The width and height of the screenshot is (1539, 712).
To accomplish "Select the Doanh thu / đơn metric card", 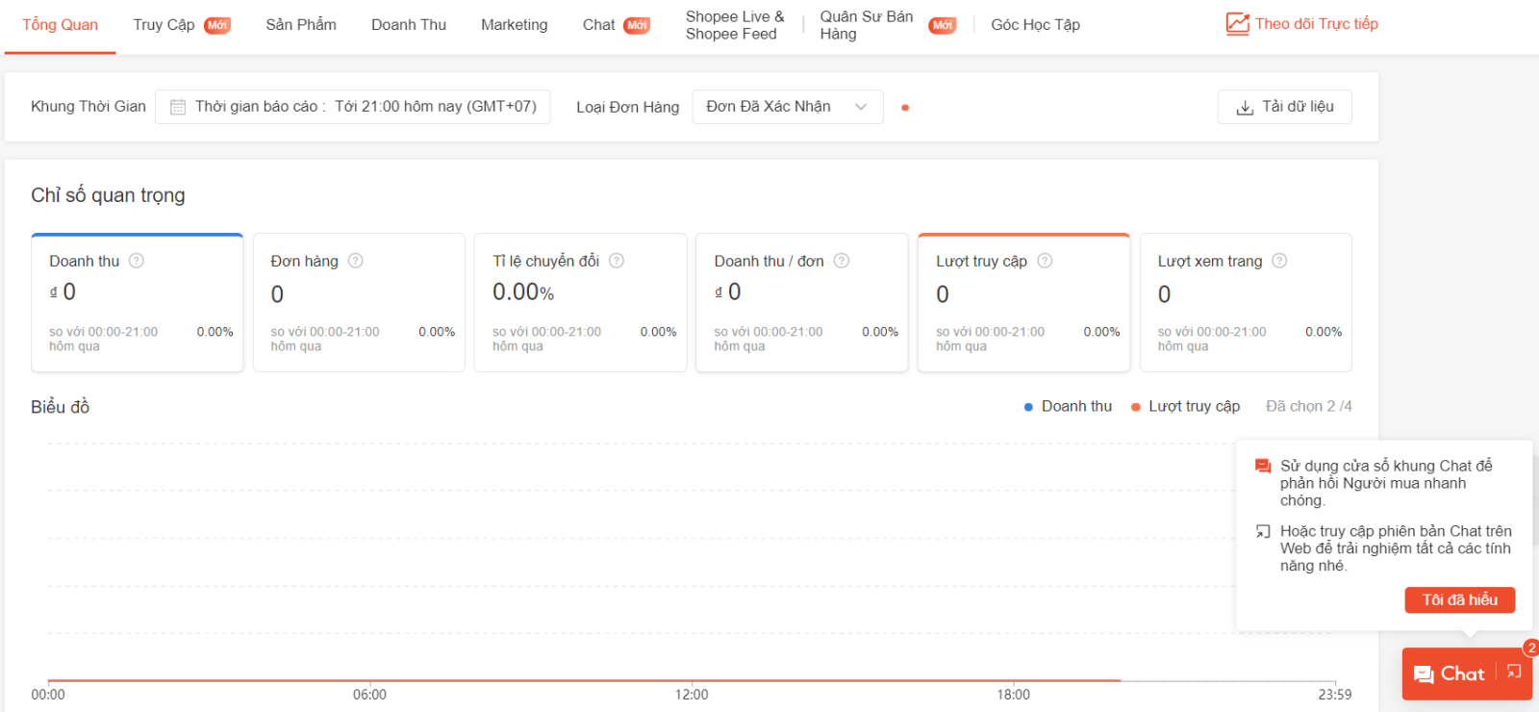I will click(x=801, y=302).
